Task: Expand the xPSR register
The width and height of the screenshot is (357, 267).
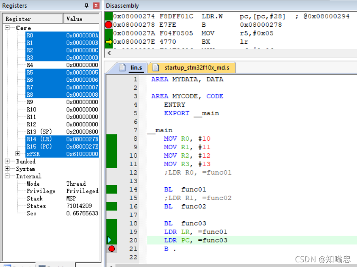Action: point(18,154)
